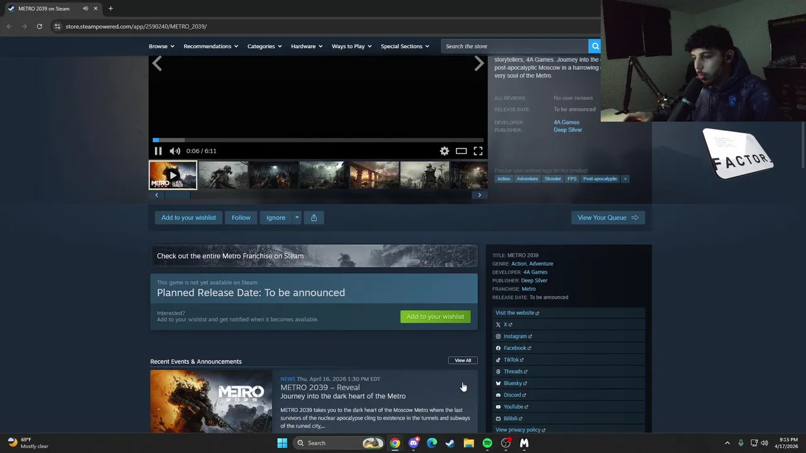806x453 pixels.
Task: Go to previous media with left arrow
Action: [x=157, y=64]
